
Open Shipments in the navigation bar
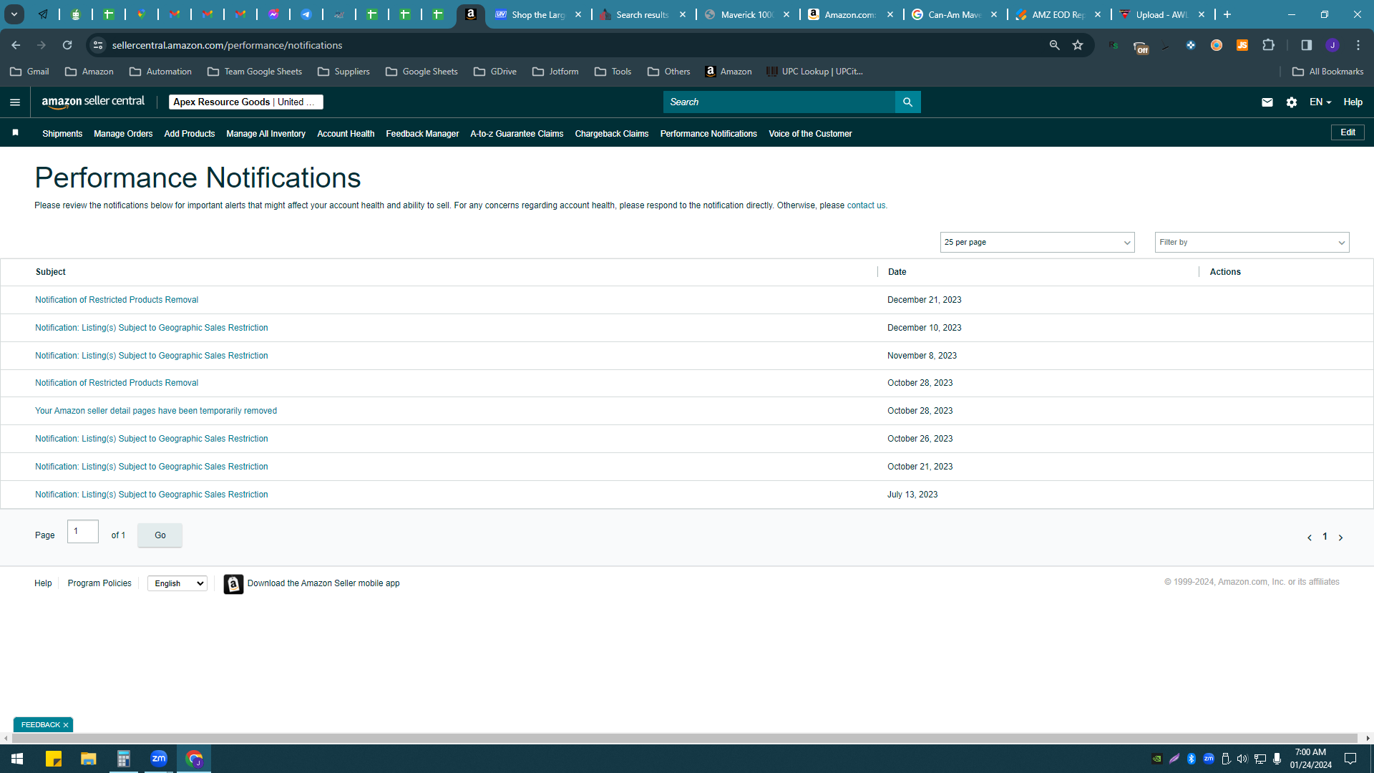[62, 134]
